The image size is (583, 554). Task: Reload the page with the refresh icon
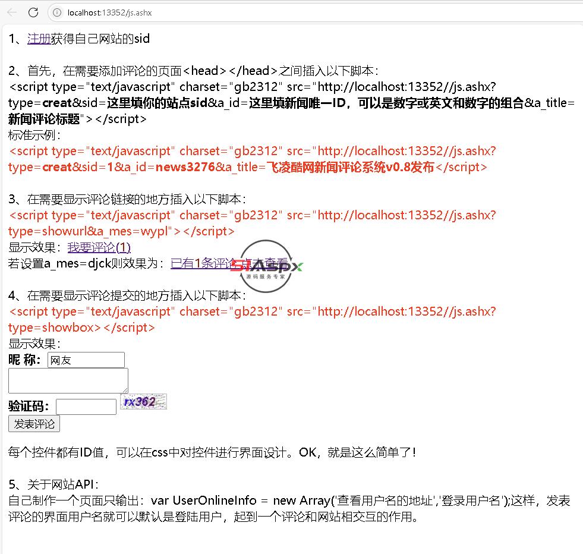(33, 12)
